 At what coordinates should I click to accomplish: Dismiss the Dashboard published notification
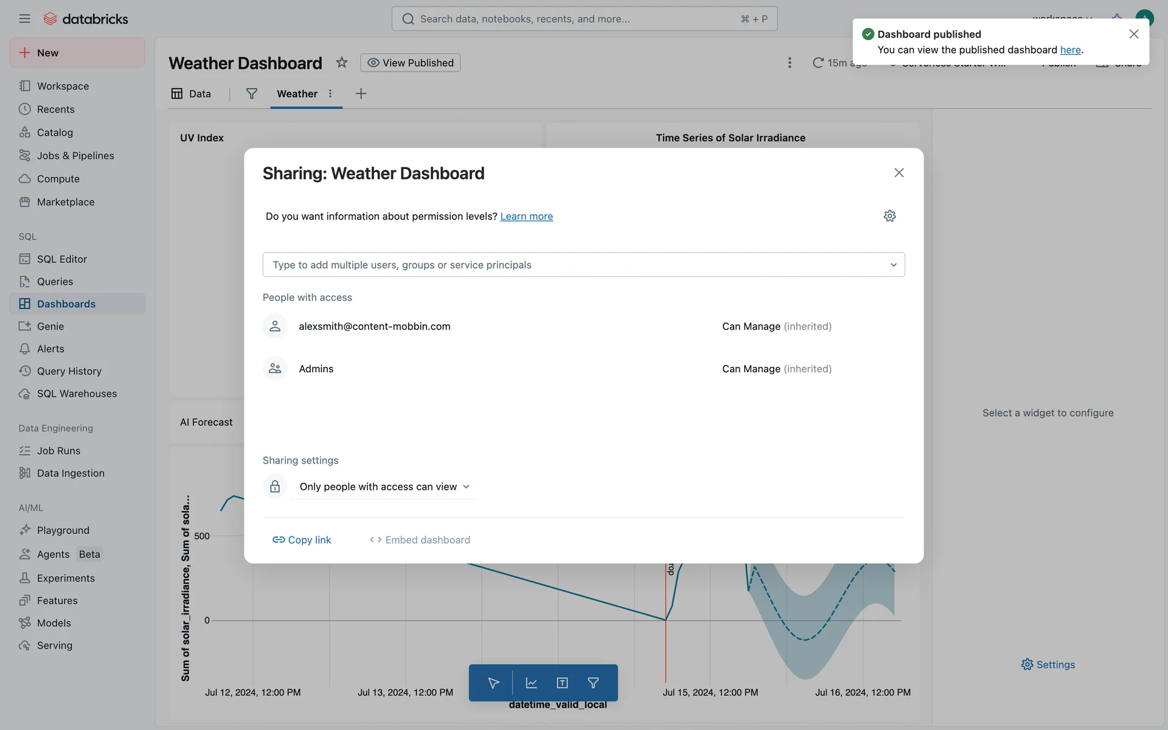pos(1133,34)
